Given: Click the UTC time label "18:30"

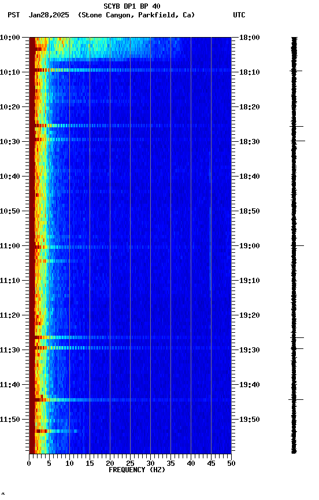Looking at the screenshot, I should point(250,142).
